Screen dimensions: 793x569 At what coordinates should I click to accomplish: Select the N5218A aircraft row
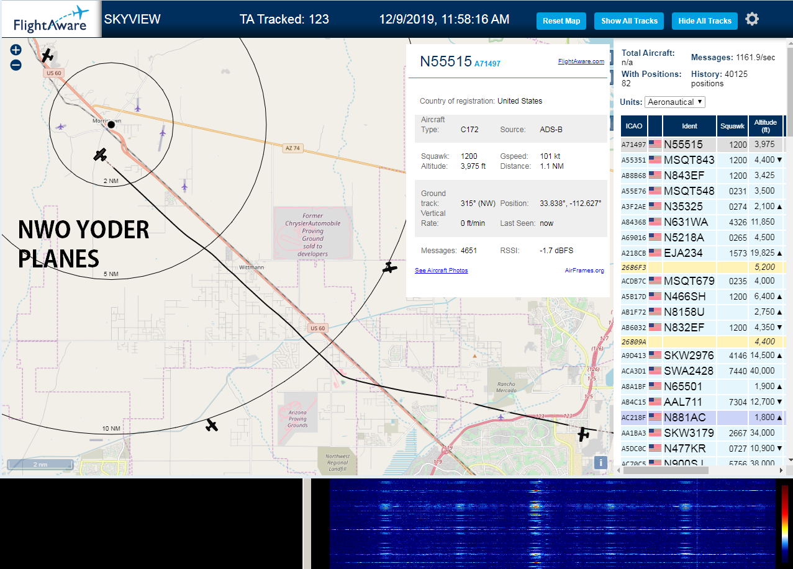pyautogui.click(x=702, y=238)
